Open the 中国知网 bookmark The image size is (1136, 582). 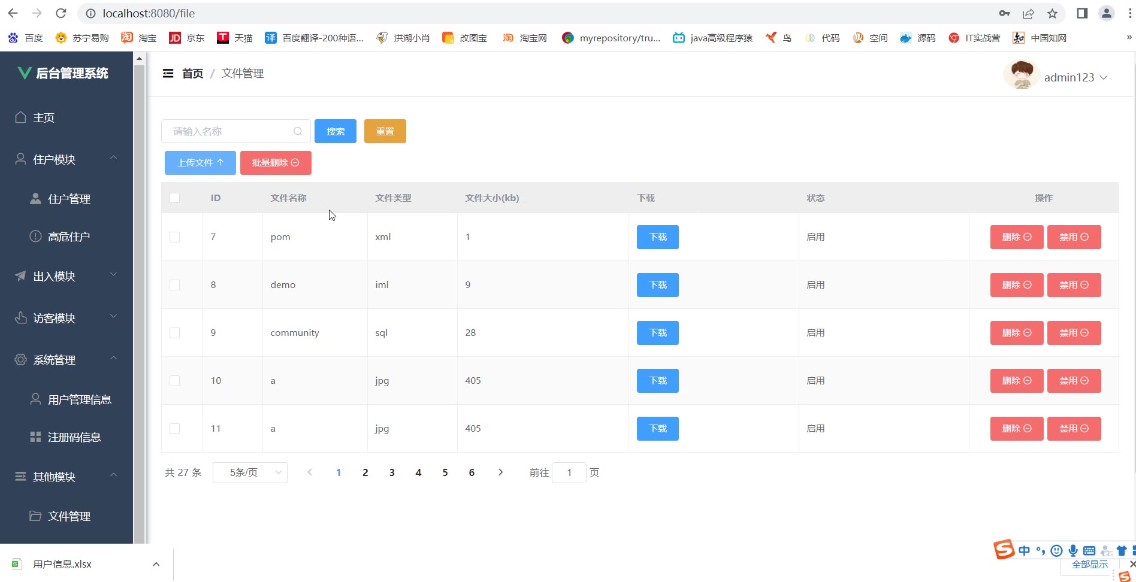[x=1040, y=38]
